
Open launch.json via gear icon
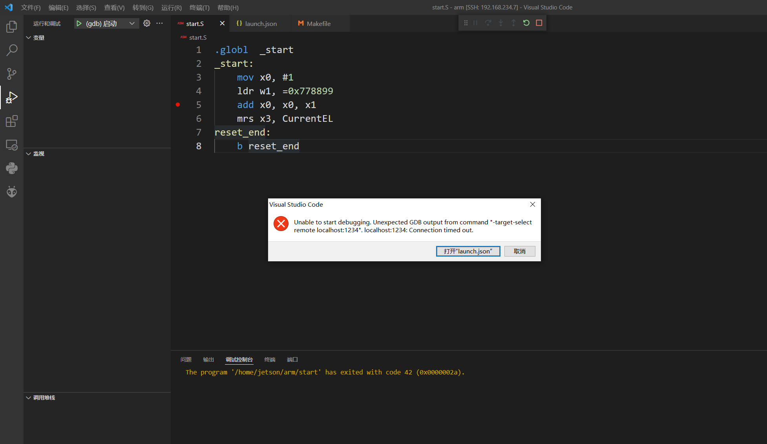coord(147,24)
